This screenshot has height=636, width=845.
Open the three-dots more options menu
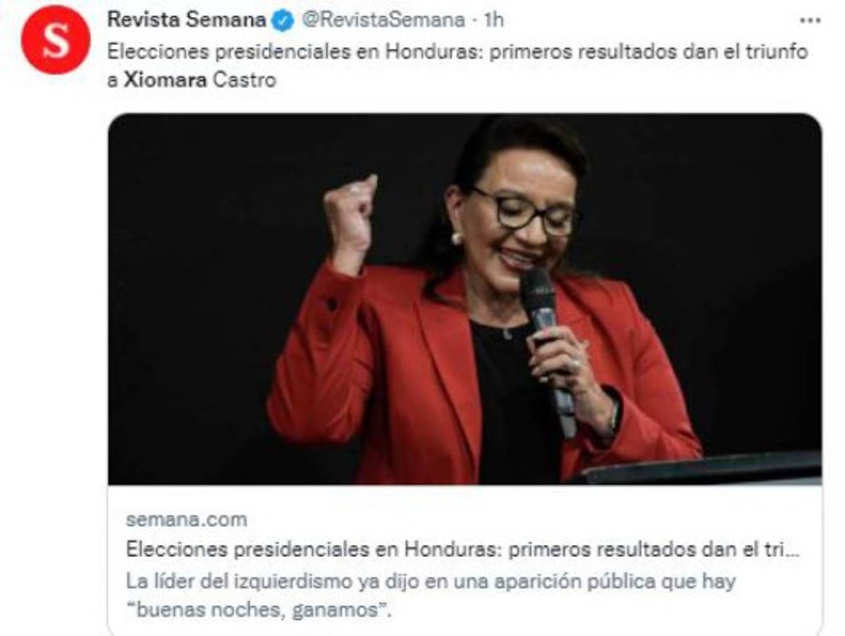tap(810, 21)
